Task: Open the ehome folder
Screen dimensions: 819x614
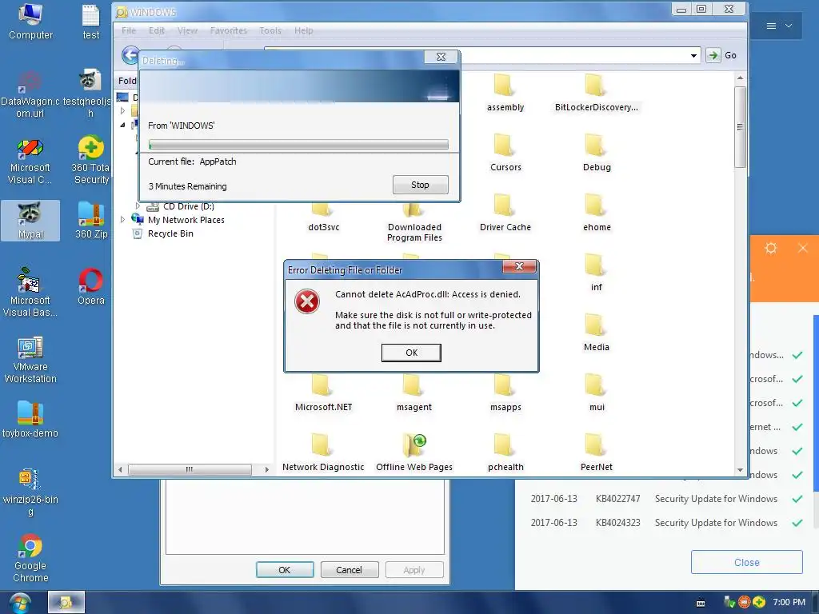Action: (597, 213)
